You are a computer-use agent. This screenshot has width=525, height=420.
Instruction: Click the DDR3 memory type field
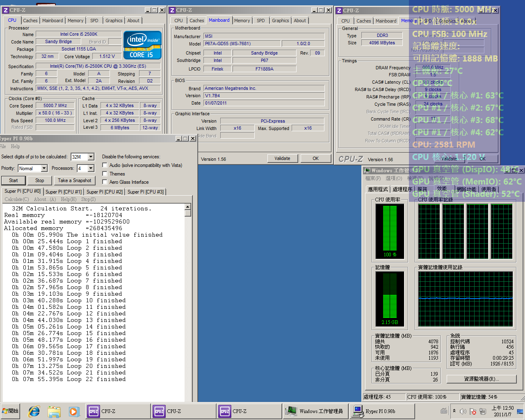pos(382,36)
